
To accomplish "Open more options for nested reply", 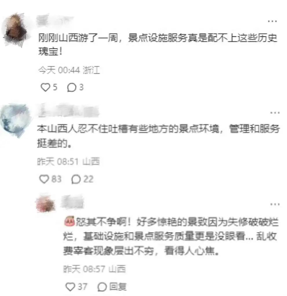I will pyautogui.click(x=275, y=204).
